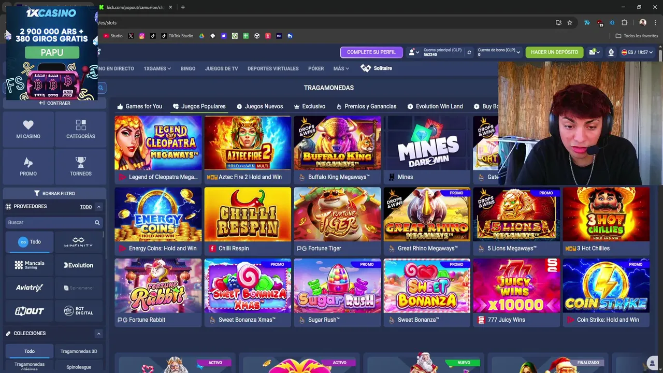The width and height of the screenshot is (663, 373).
Task: Select the INOUT provider logo
Action: pyautogui.click(x=30, y=311)
